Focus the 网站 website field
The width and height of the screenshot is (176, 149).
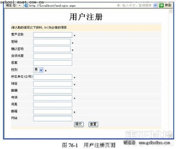point(53,119)
